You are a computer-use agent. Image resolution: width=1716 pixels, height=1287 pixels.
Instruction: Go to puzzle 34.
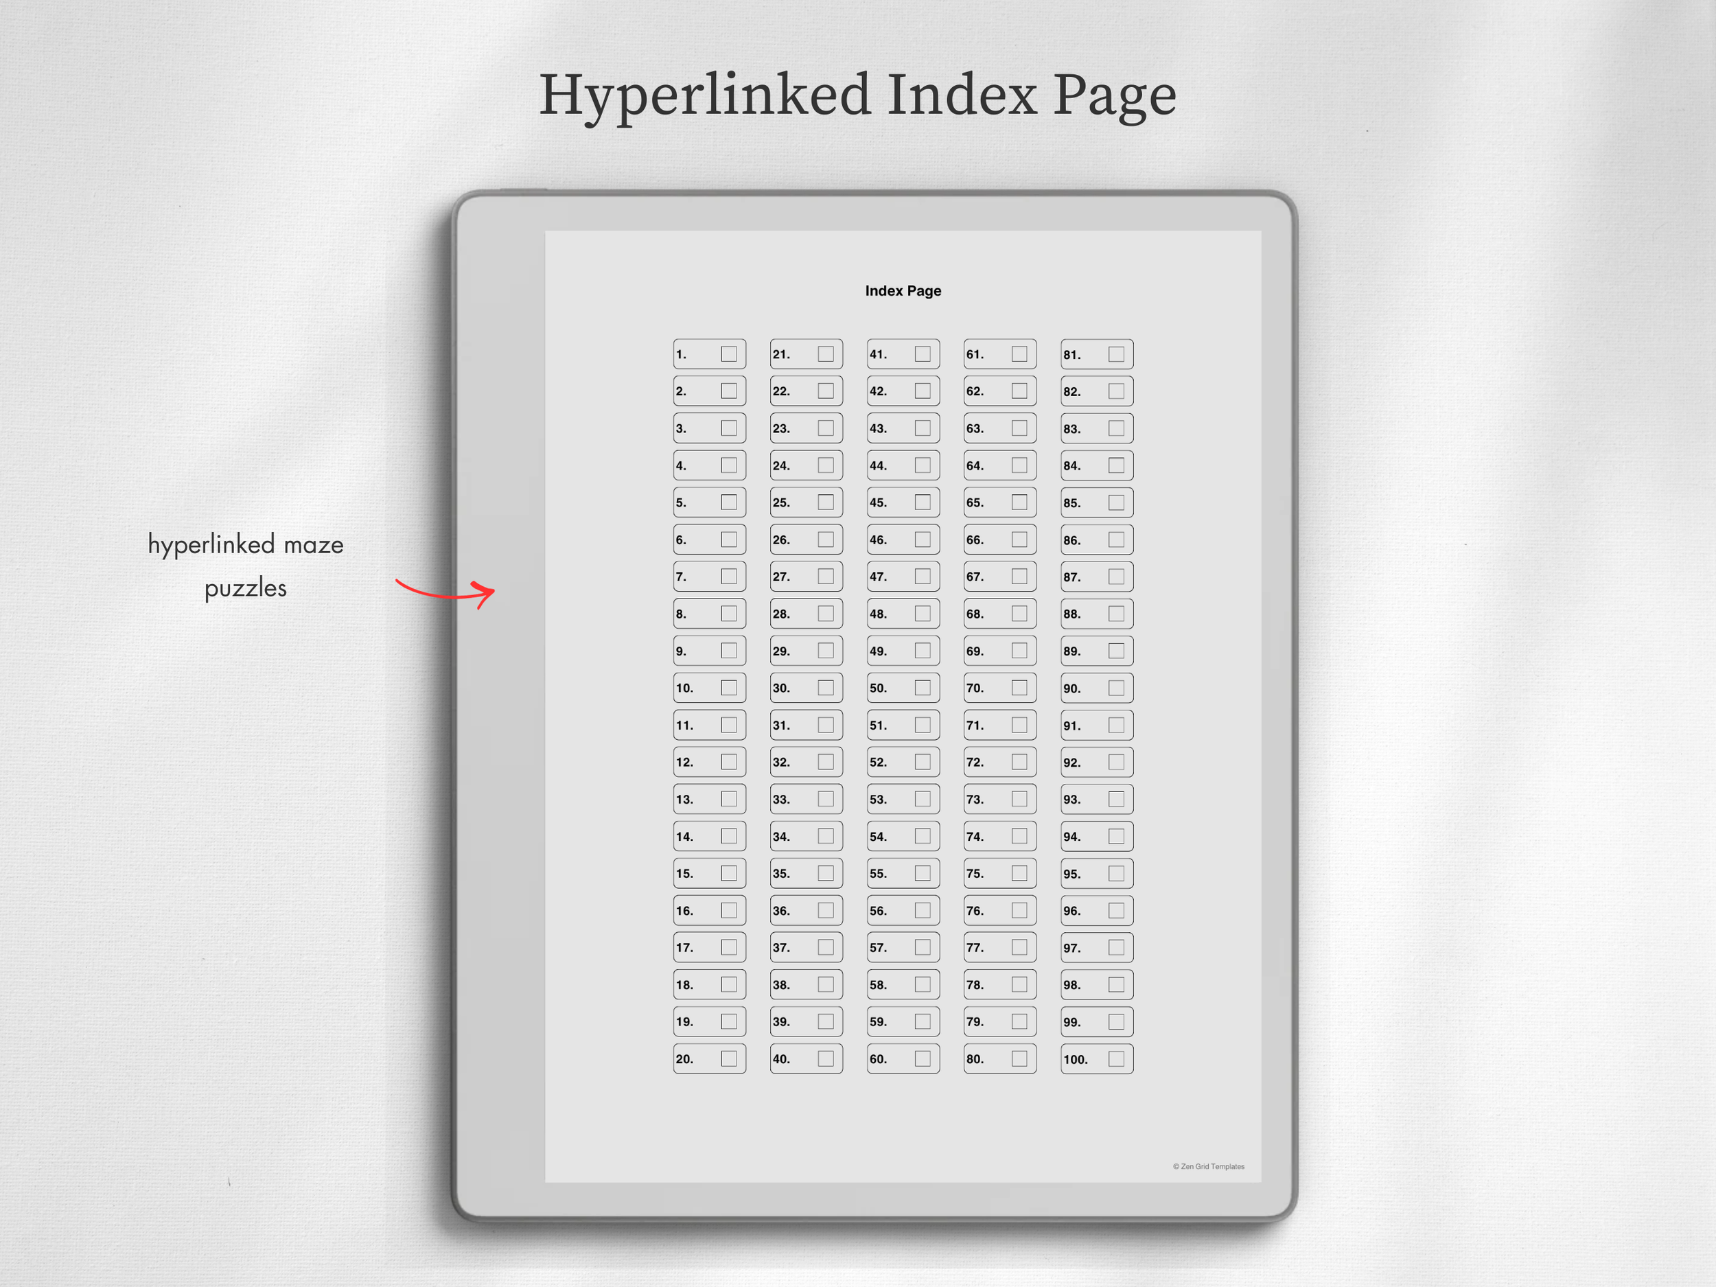[x=806, y=836]
